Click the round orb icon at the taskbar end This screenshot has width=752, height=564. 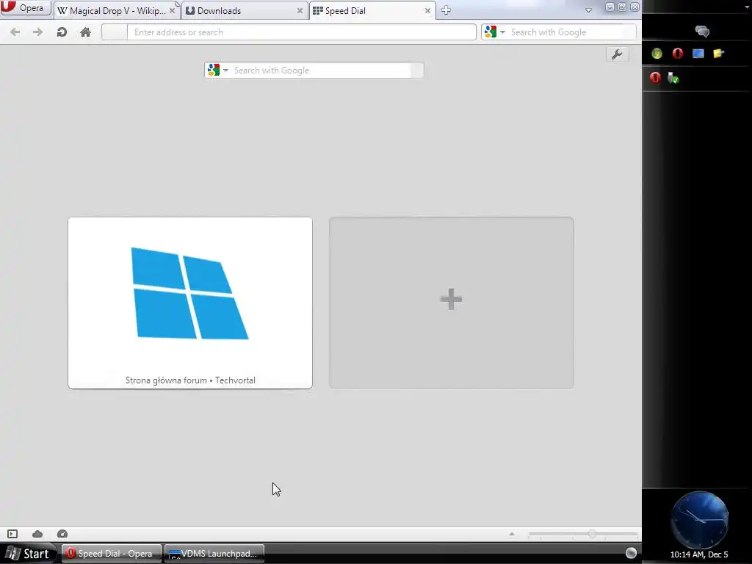[x=631, y=553]
